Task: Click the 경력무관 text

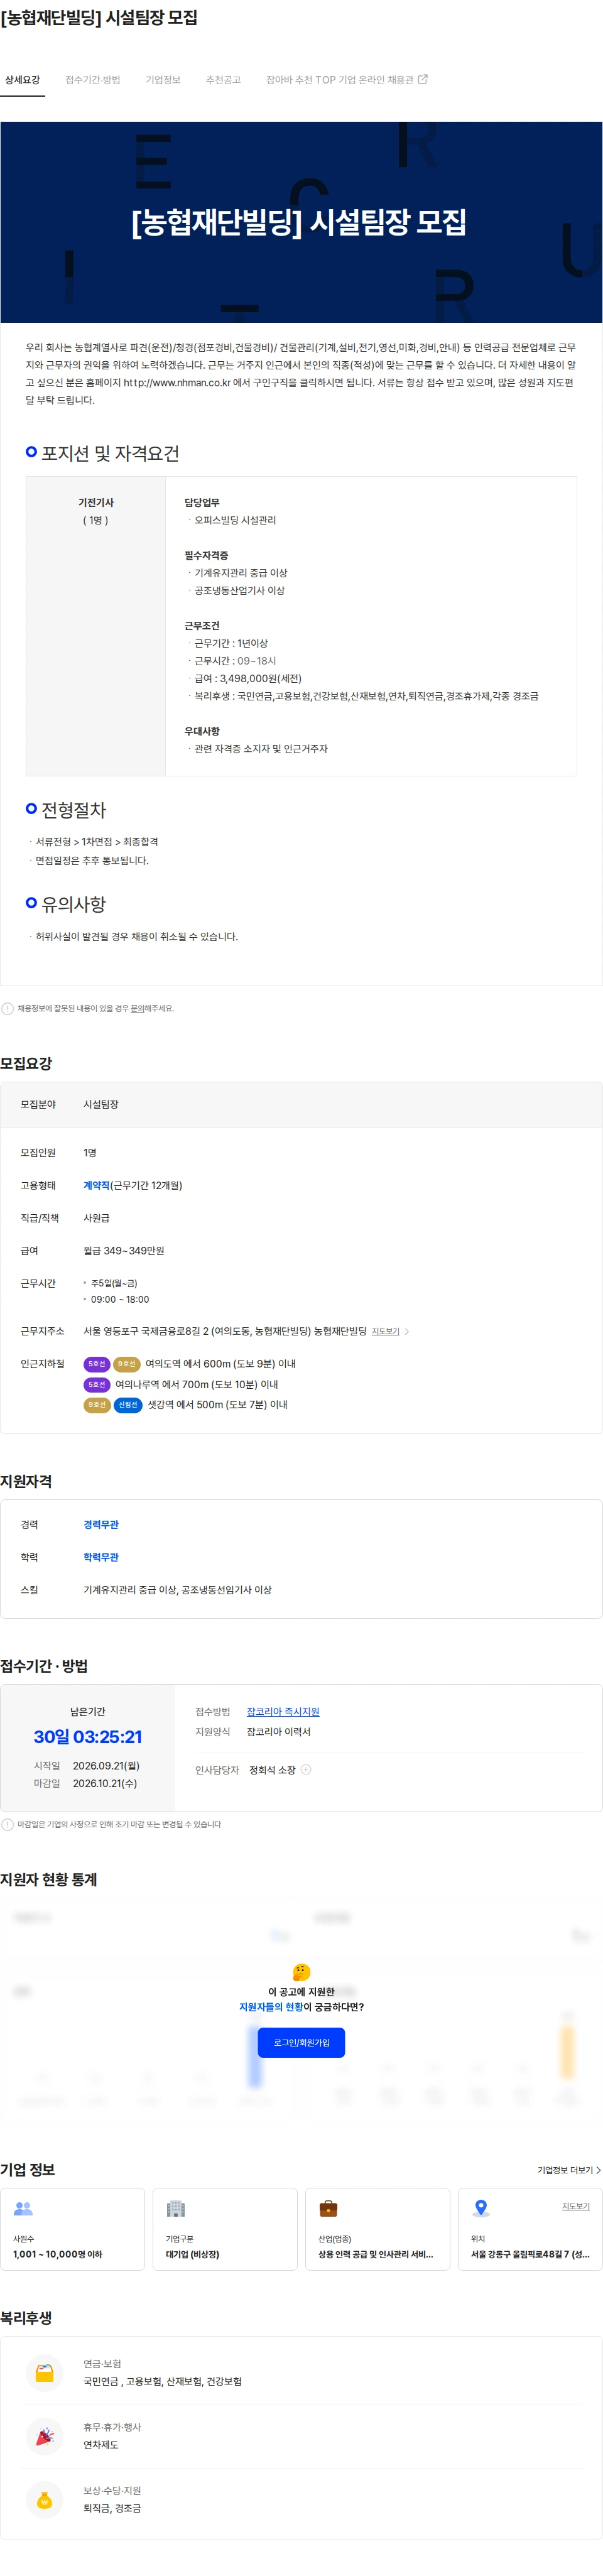Action: pos(101,1525)
